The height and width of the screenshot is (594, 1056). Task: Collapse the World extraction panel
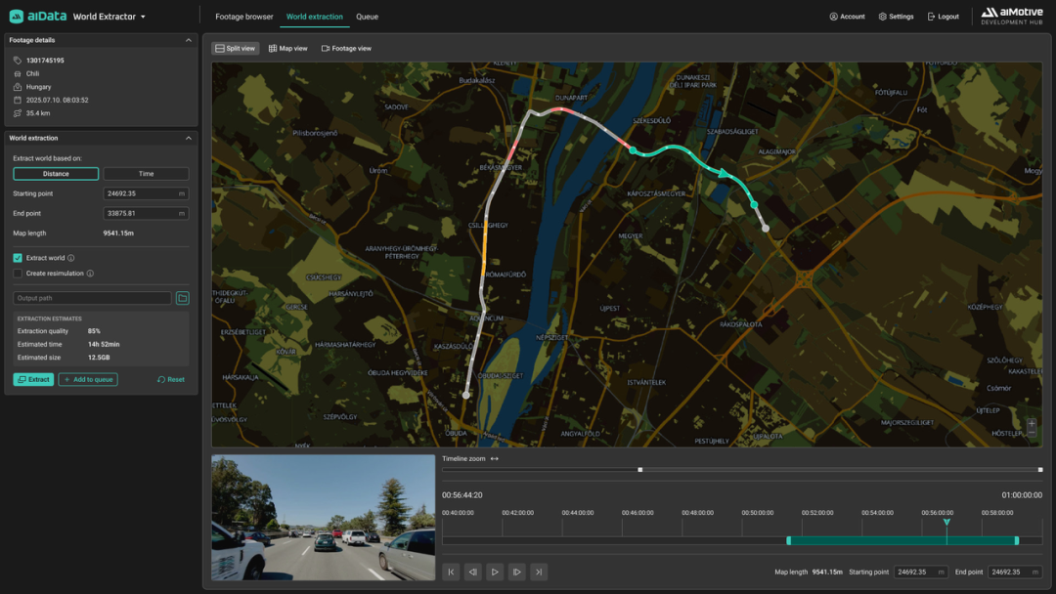click(189, 138)
